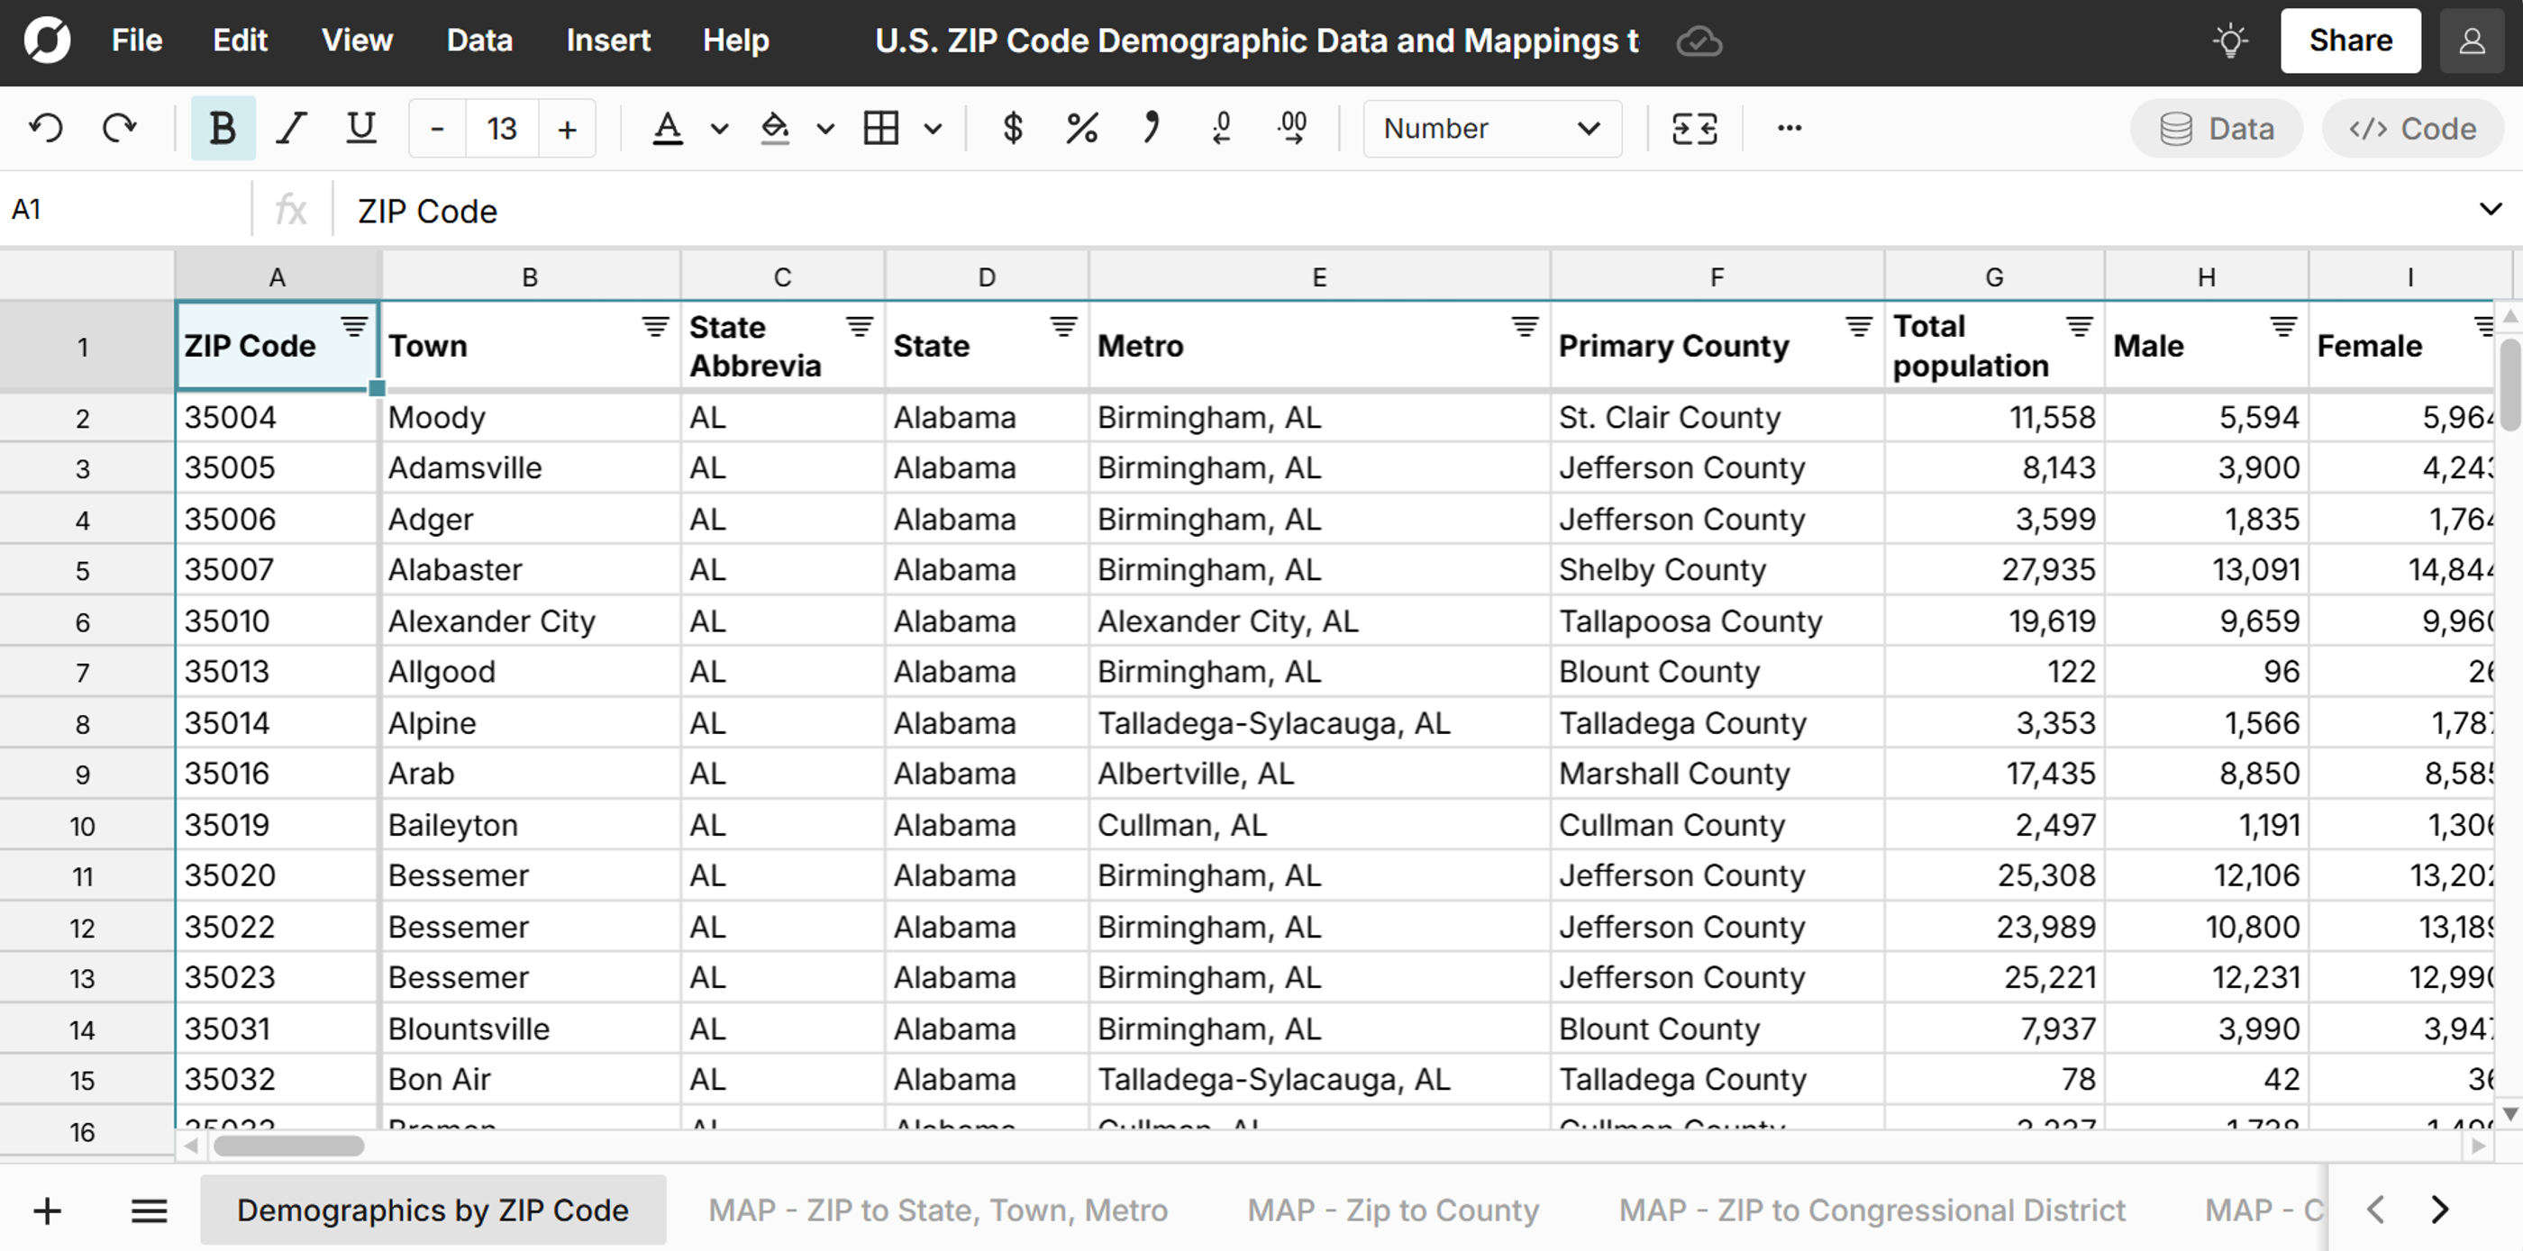This screenshot has width=2523, height=1251.
Task: Open the sheet list hamburger menu
Action: [149, 1212]
